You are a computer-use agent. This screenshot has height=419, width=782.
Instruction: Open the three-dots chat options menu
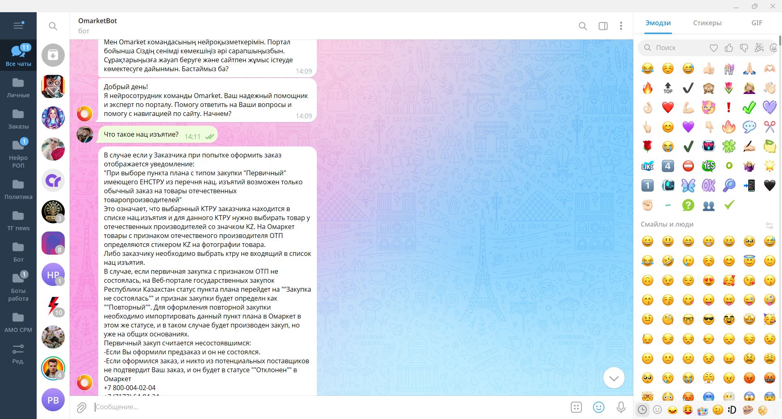click(621, 26)
